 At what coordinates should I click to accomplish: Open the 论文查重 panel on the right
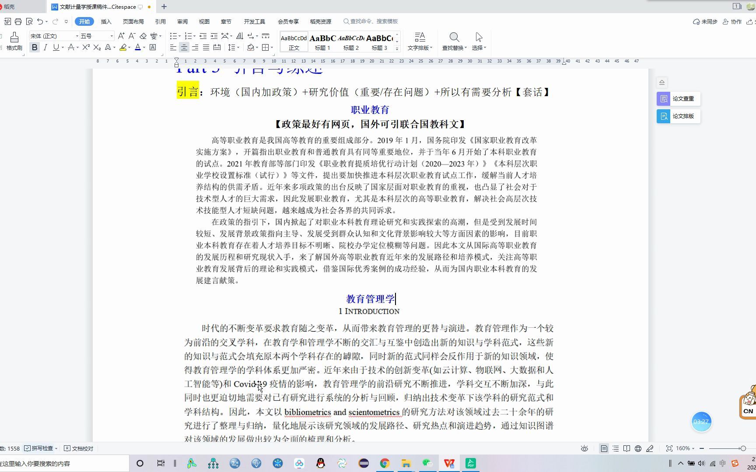tap(677, 99)
